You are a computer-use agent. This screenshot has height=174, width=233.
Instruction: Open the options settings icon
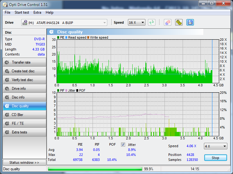point(179,22)
